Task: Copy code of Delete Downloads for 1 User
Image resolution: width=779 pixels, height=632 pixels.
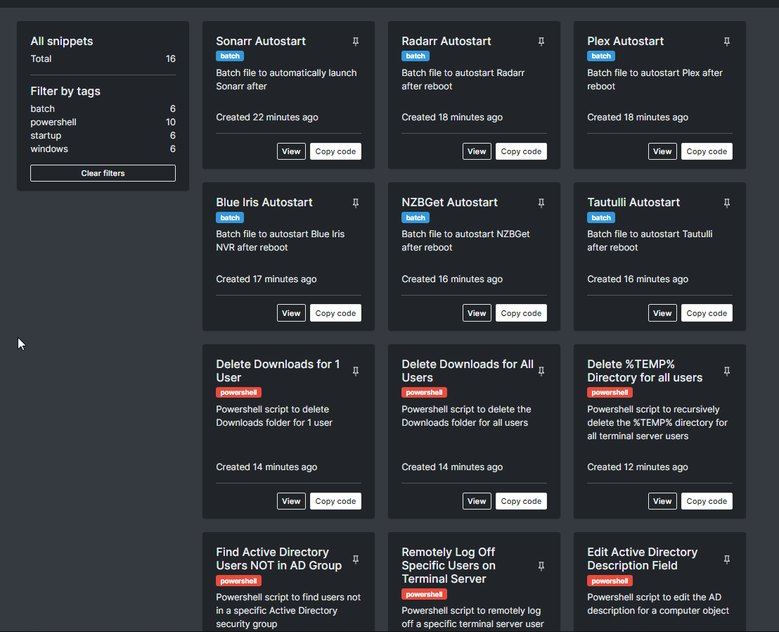Action: (x=335, y=500)
